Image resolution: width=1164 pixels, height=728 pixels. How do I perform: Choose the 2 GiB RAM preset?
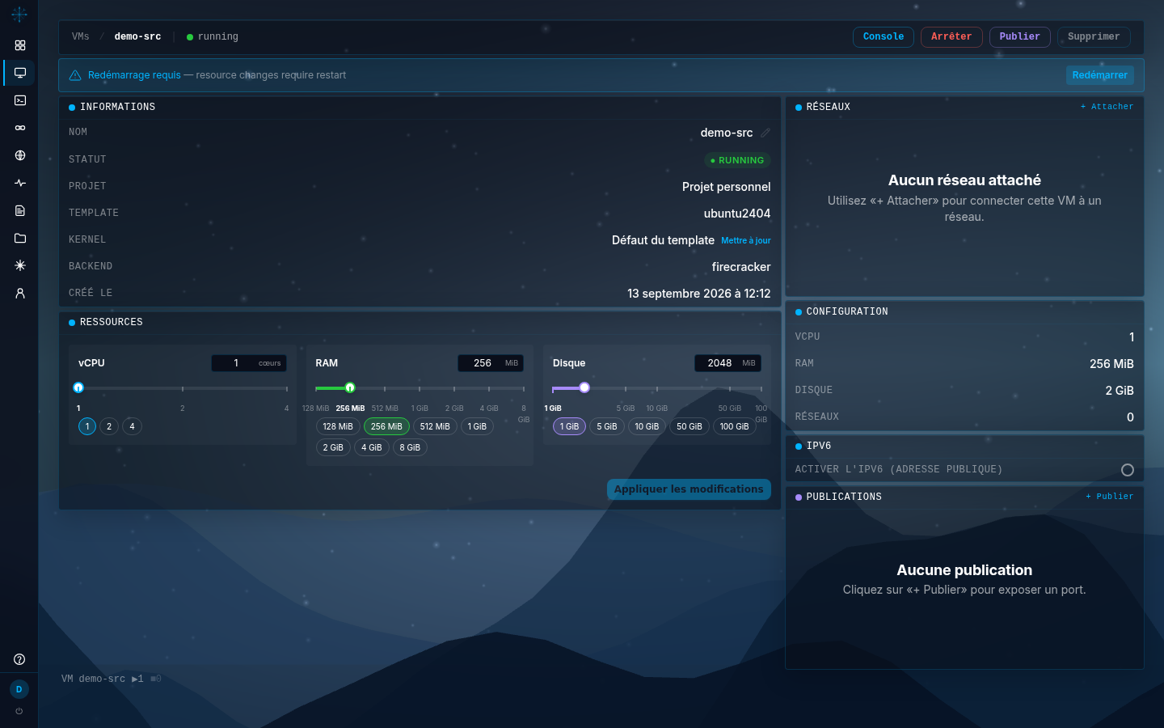[333, 447]
